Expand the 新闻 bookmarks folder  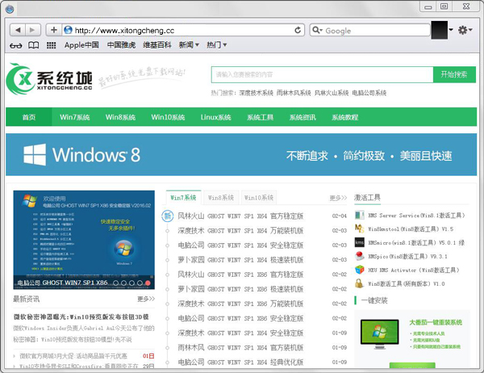(189, 45)
